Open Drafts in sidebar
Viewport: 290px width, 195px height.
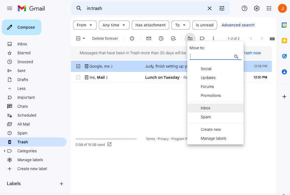(x=23, y=80)
